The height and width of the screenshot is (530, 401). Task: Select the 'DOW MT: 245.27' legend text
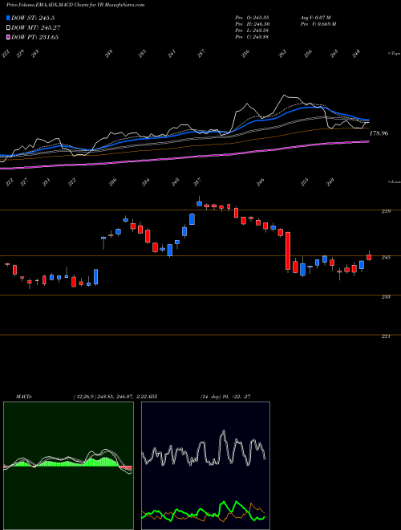36,27
